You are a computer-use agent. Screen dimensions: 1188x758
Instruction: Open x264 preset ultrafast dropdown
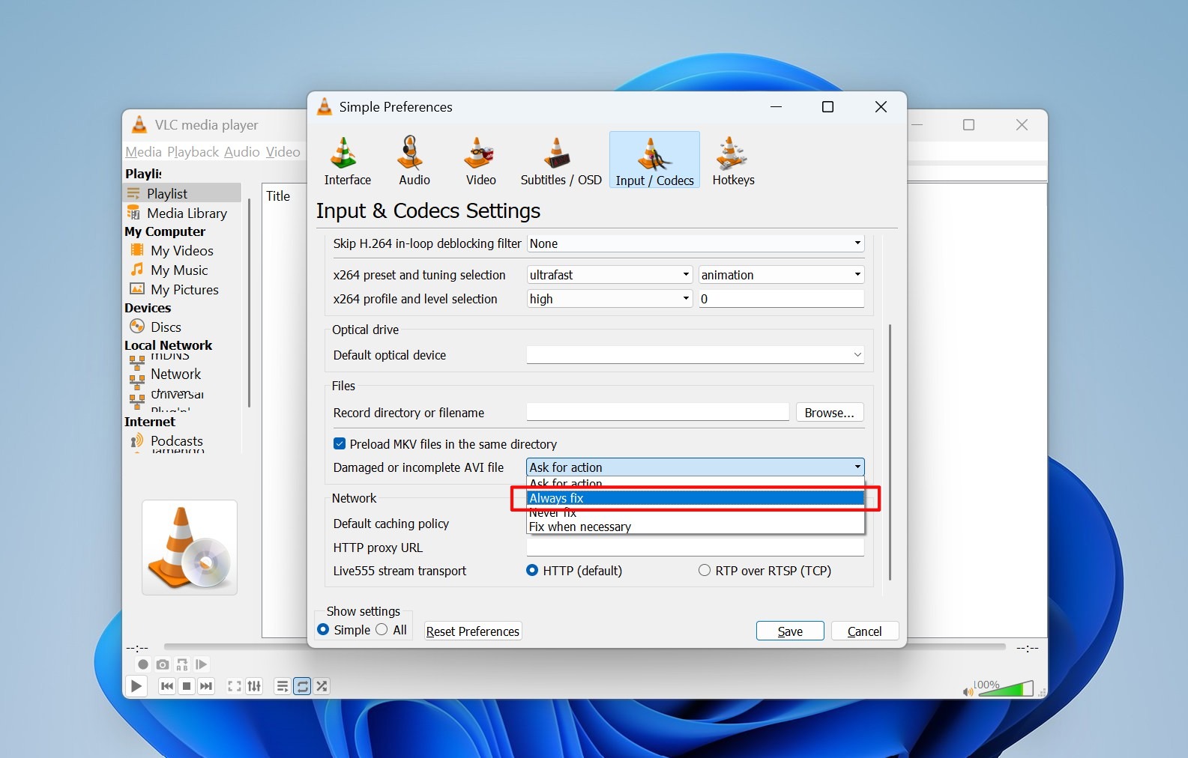(609, 275)
